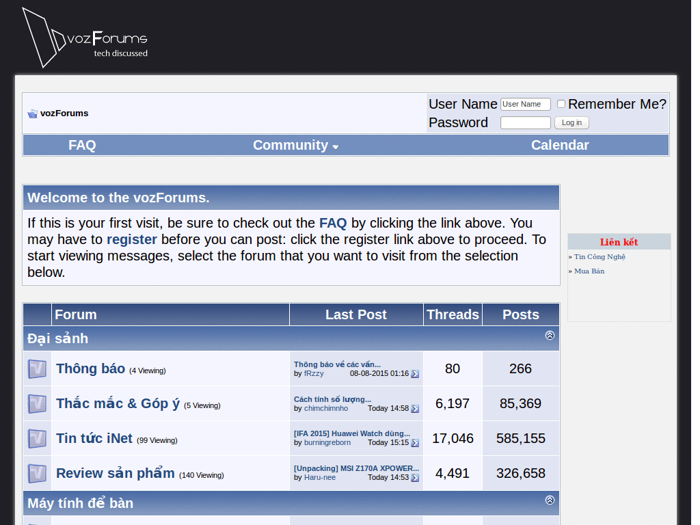View profile of user burningreborn
Image resolution: width=700 pixels, height=525 pixels.
pos(327,442)
